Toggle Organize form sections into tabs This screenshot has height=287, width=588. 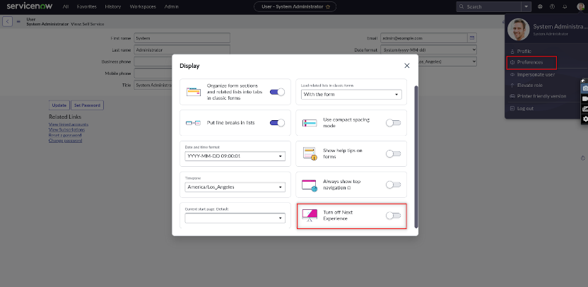click(x=277, y=92)
